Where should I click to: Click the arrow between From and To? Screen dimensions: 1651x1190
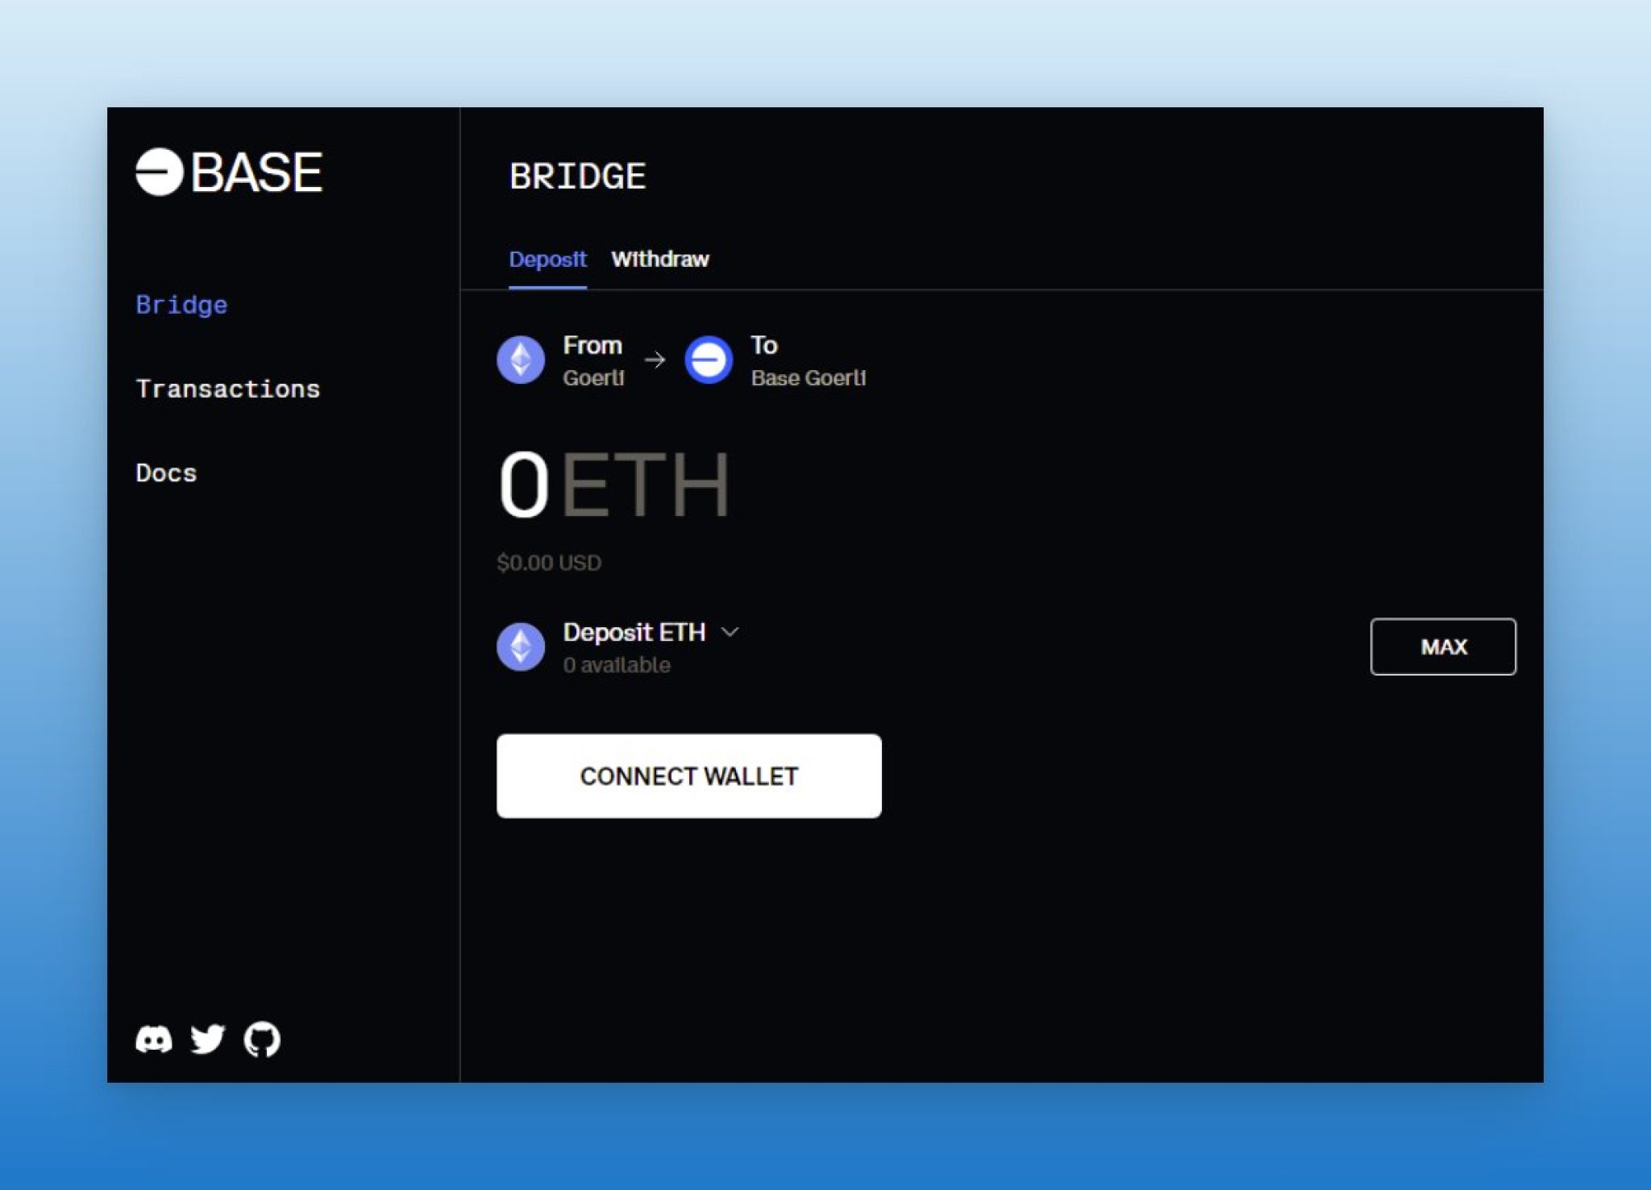click(x=655, y=360)
